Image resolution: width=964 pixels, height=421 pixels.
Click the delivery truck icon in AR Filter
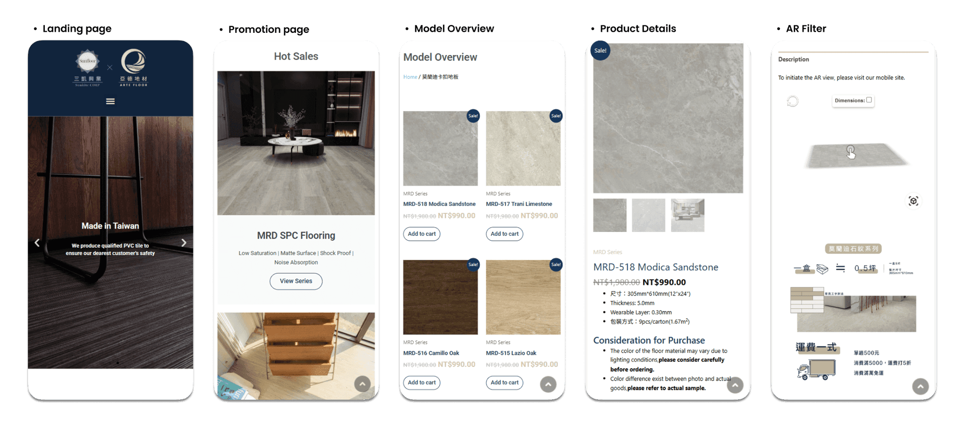816,370
